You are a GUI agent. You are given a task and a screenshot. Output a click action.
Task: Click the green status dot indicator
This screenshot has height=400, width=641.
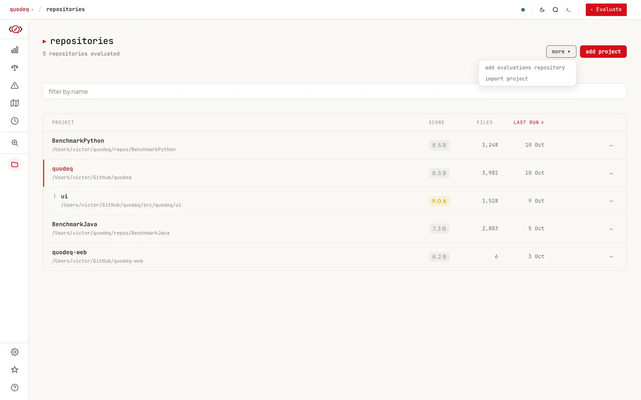point(523,10)
